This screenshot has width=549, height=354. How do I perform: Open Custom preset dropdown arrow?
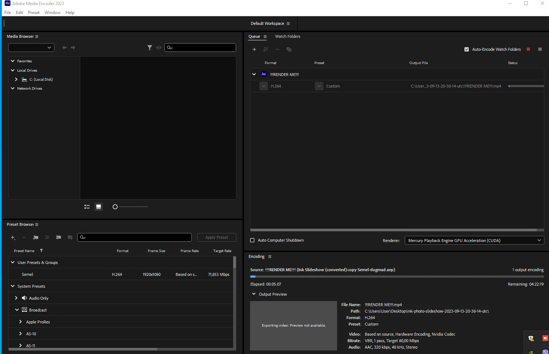click(319, 86)
